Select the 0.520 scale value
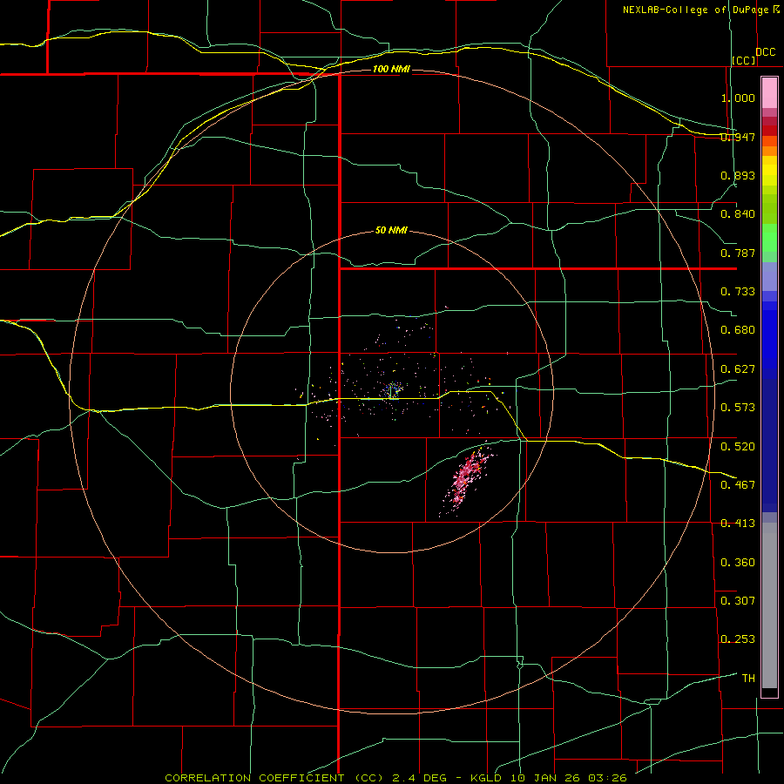This screenshot has height=784, width=784. [738, 446]
